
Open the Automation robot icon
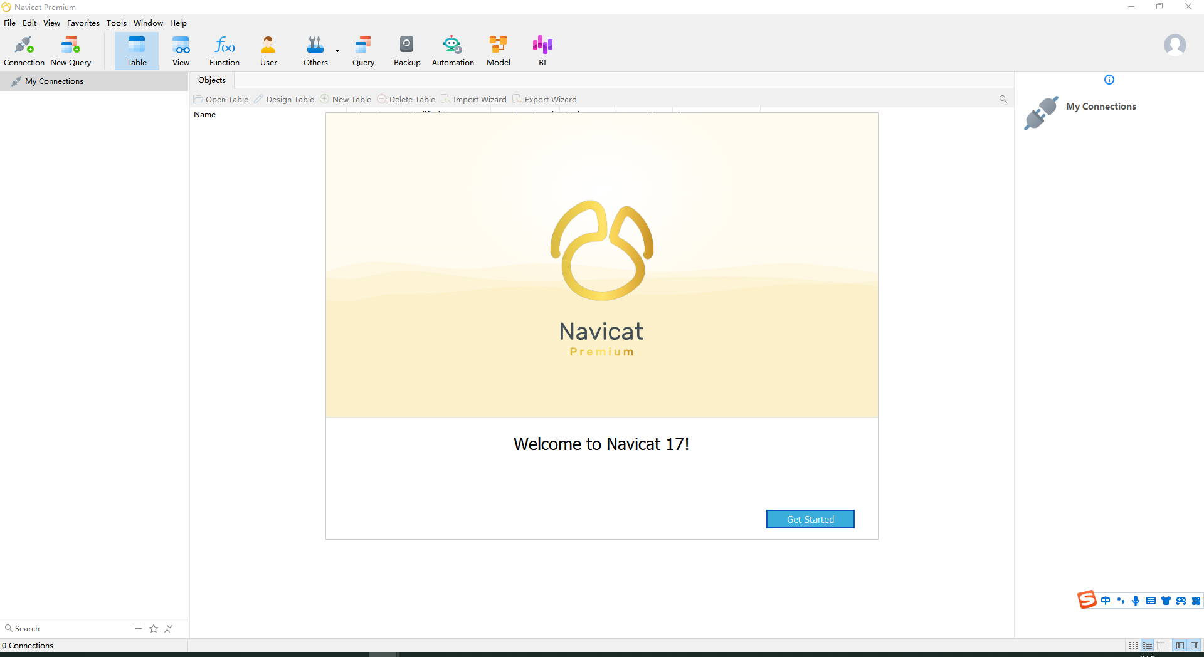(453, 51)
